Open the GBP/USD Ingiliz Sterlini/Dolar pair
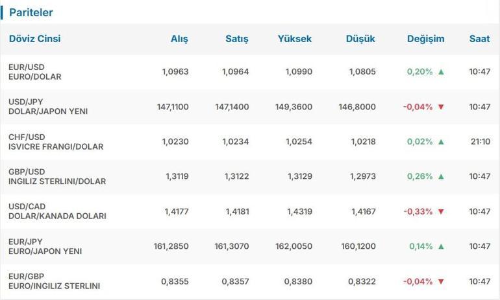The height and width of the screenshot is (300, 500). point(57,177)
